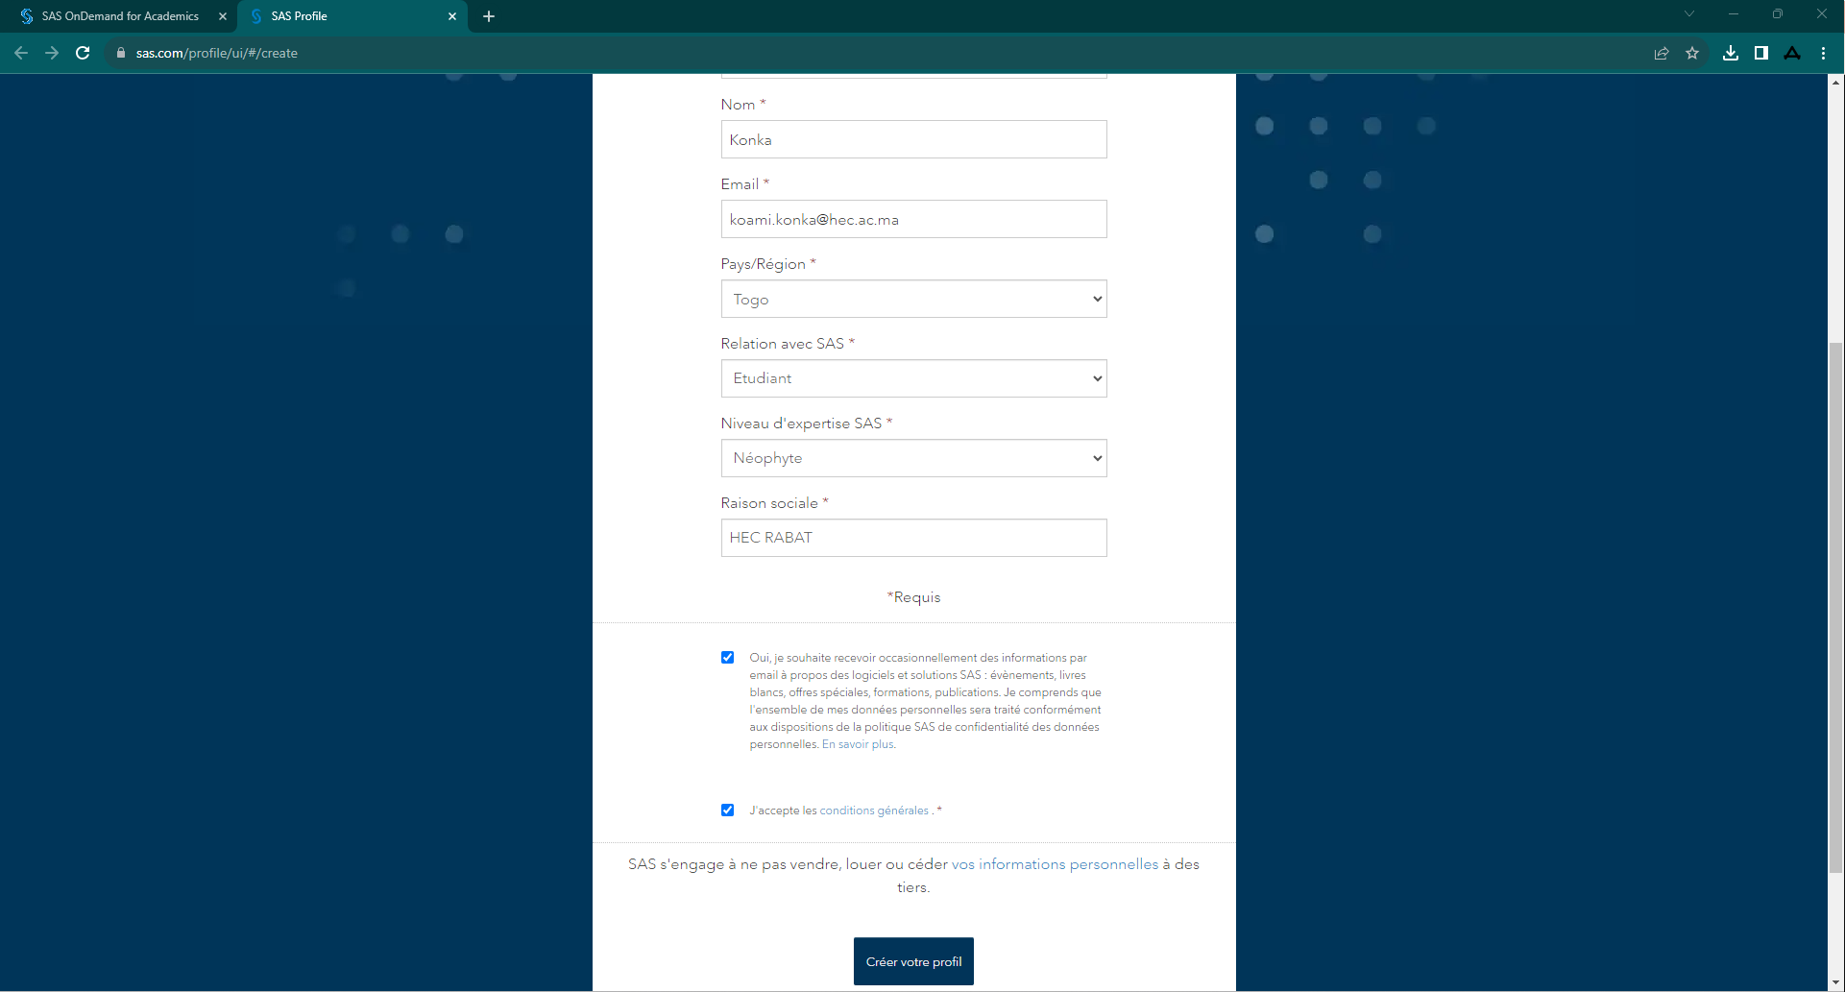1845x992 pixels.
Task: View site security lock info
Action: click(x=120, y=53)
